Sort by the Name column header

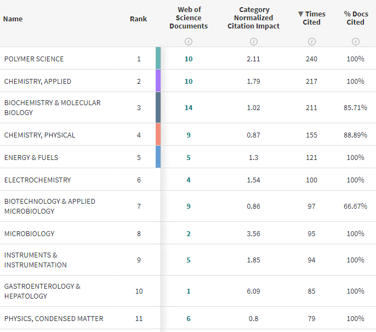(13, 19)
